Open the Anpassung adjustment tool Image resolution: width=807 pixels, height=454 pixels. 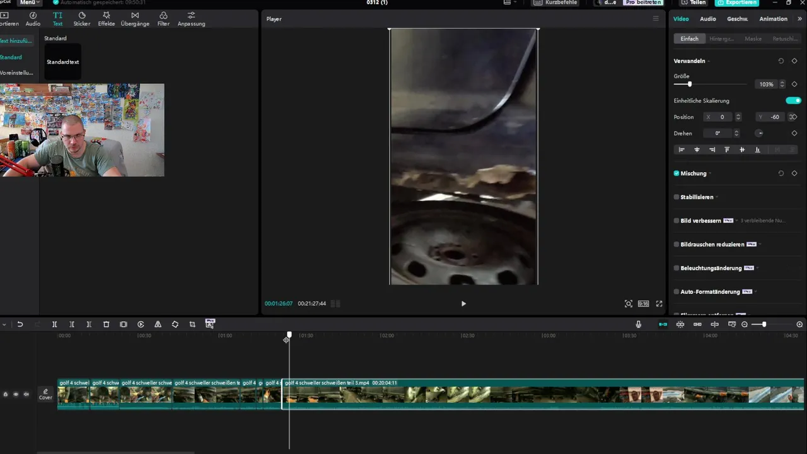click(x=191, y=18)
